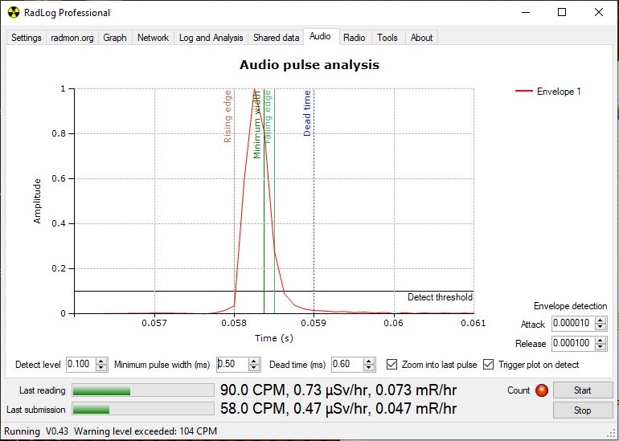619x441 pixels.
Task: Increase the Detect level spinner value
Action: [101, 361]
